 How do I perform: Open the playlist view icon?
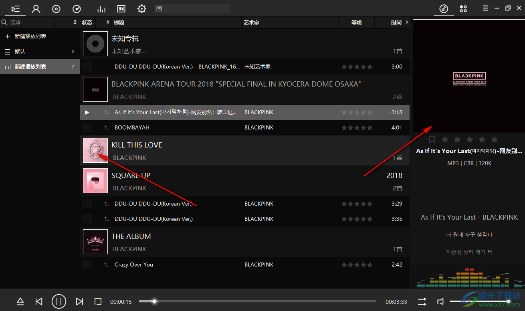pyautogui.click(x=16, y=8)
